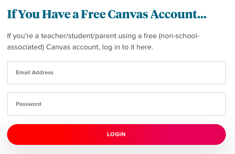
Task: Click 'associated) Canvas account' in the description
Action: pos(53,47)
